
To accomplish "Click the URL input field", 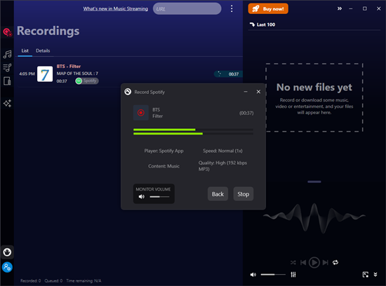I will [x=187, y=8].
